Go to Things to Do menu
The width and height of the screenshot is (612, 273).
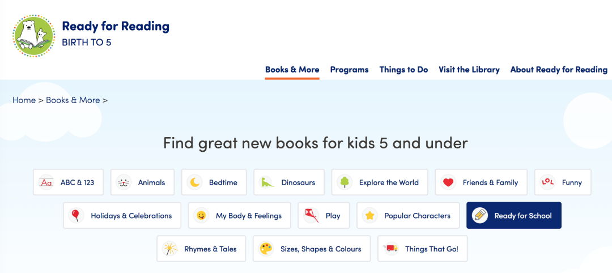[403, 70]
